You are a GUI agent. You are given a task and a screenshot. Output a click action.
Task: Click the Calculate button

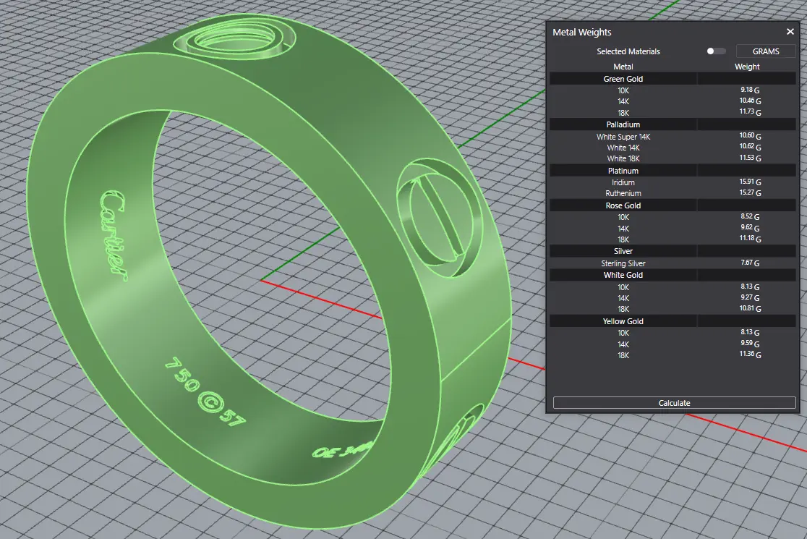tap(674, 402)
